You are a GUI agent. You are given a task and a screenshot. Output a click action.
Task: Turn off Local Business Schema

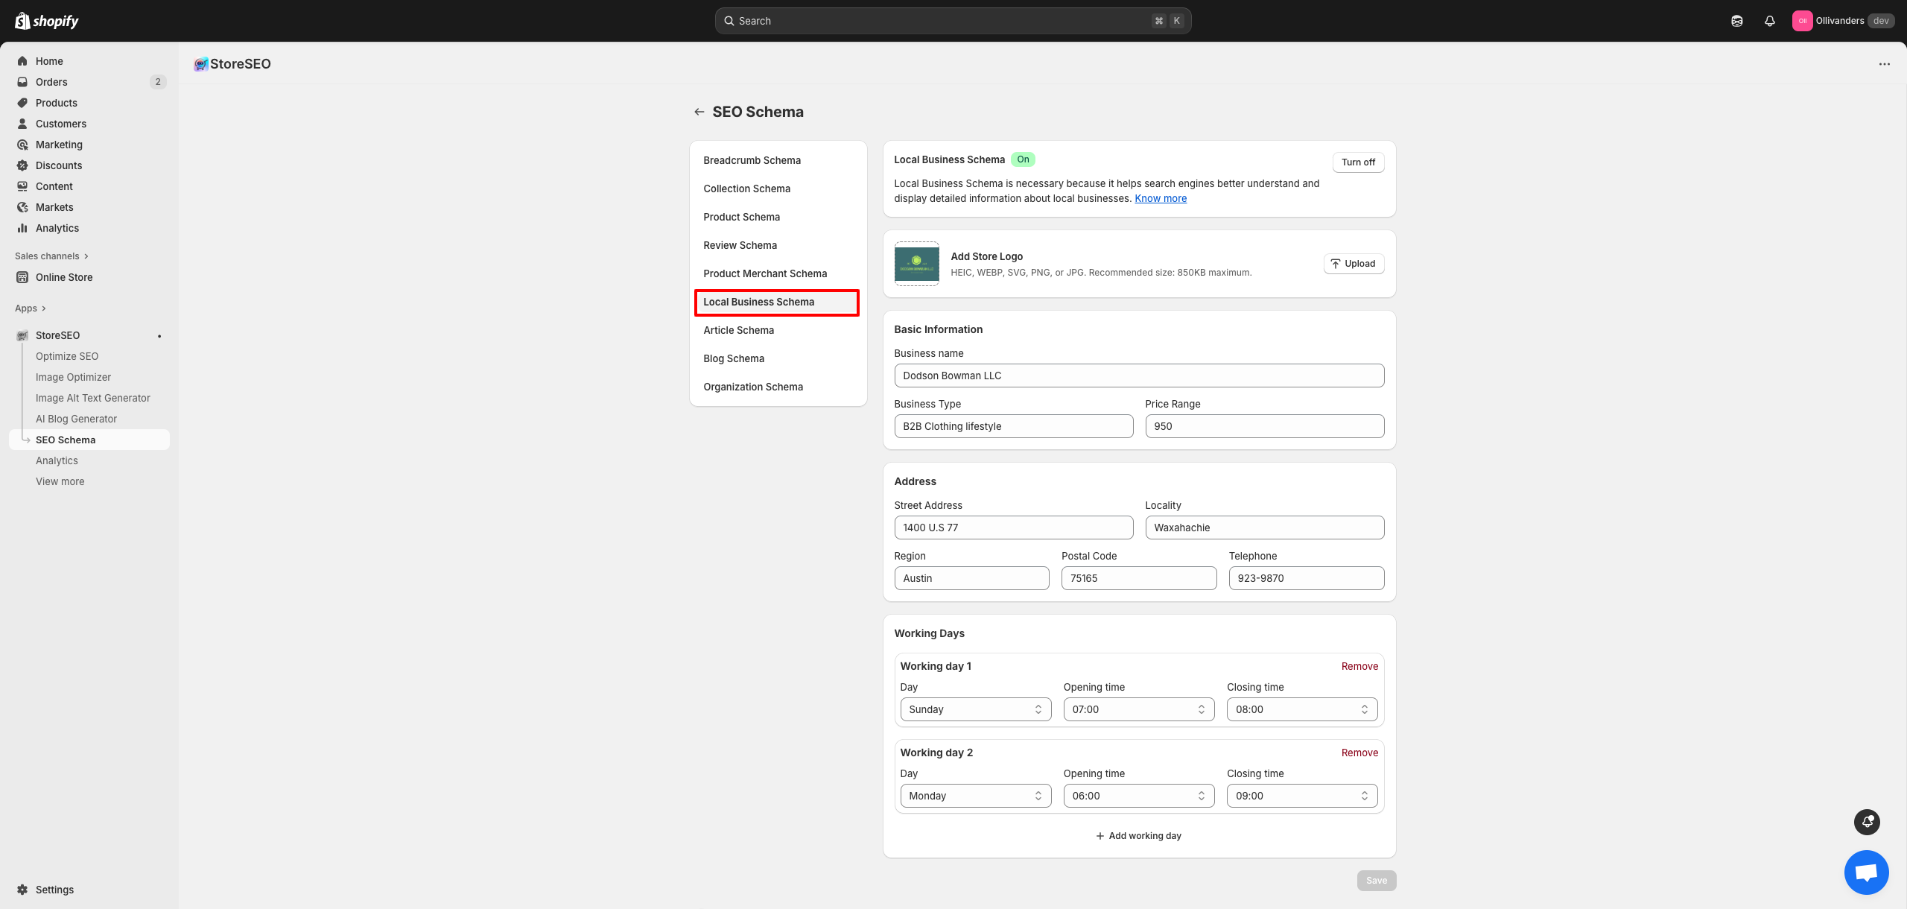(1358, 162)
